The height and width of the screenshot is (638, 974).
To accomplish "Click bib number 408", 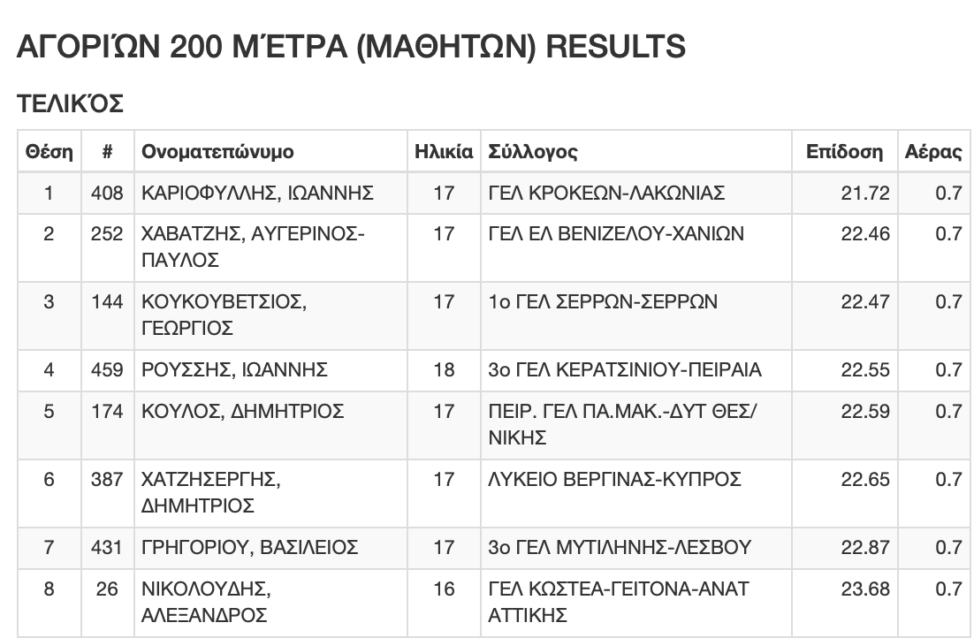I will coord(107,194).
